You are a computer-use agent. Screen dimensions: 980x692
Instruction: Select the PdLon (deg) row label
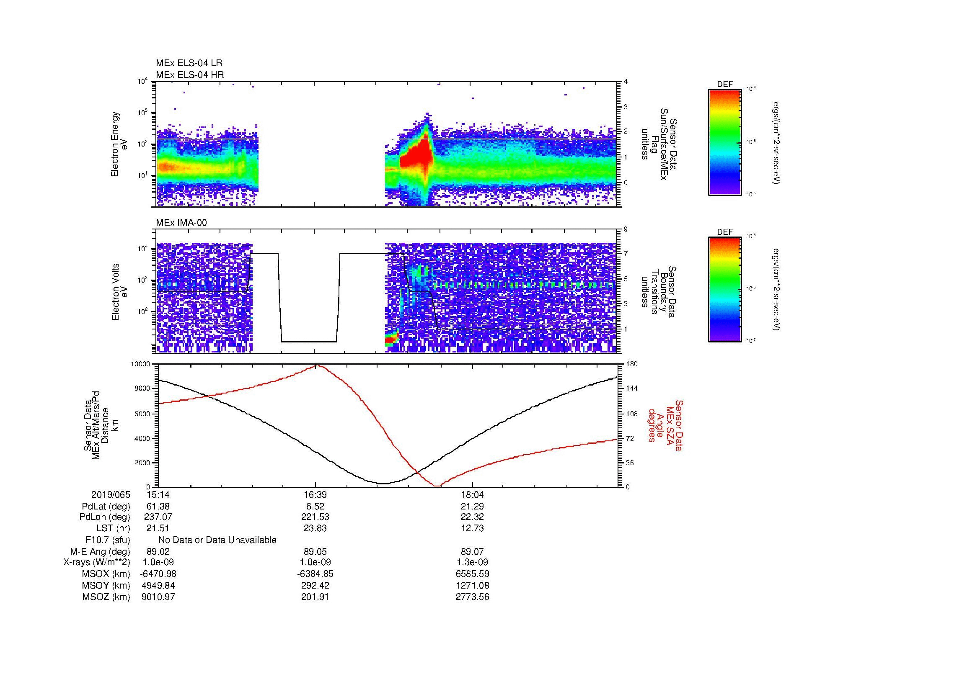click(105, 517)
